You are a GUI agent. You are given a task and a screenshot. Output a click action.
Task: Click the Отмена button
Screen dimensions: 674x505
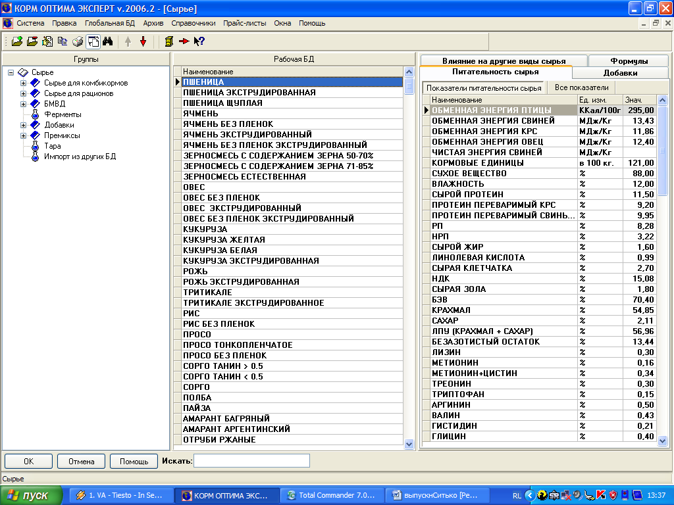tap(81, 461)
